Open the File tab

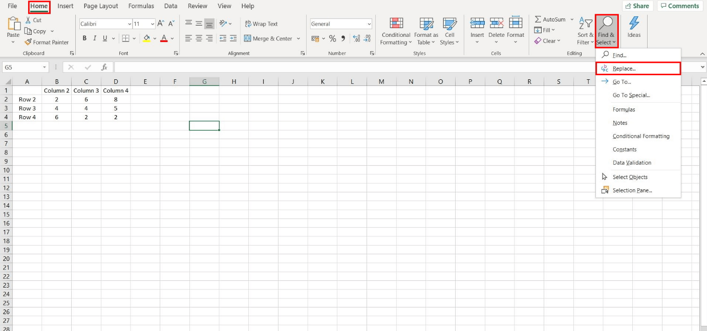tap(12, 6)
